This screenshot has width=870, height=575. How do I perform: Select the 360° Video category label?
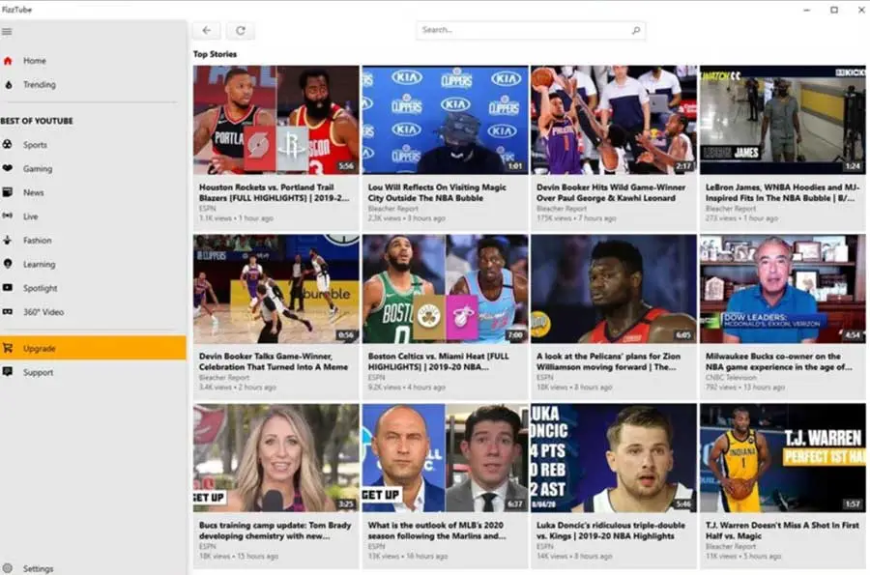(x=43, y=312)
